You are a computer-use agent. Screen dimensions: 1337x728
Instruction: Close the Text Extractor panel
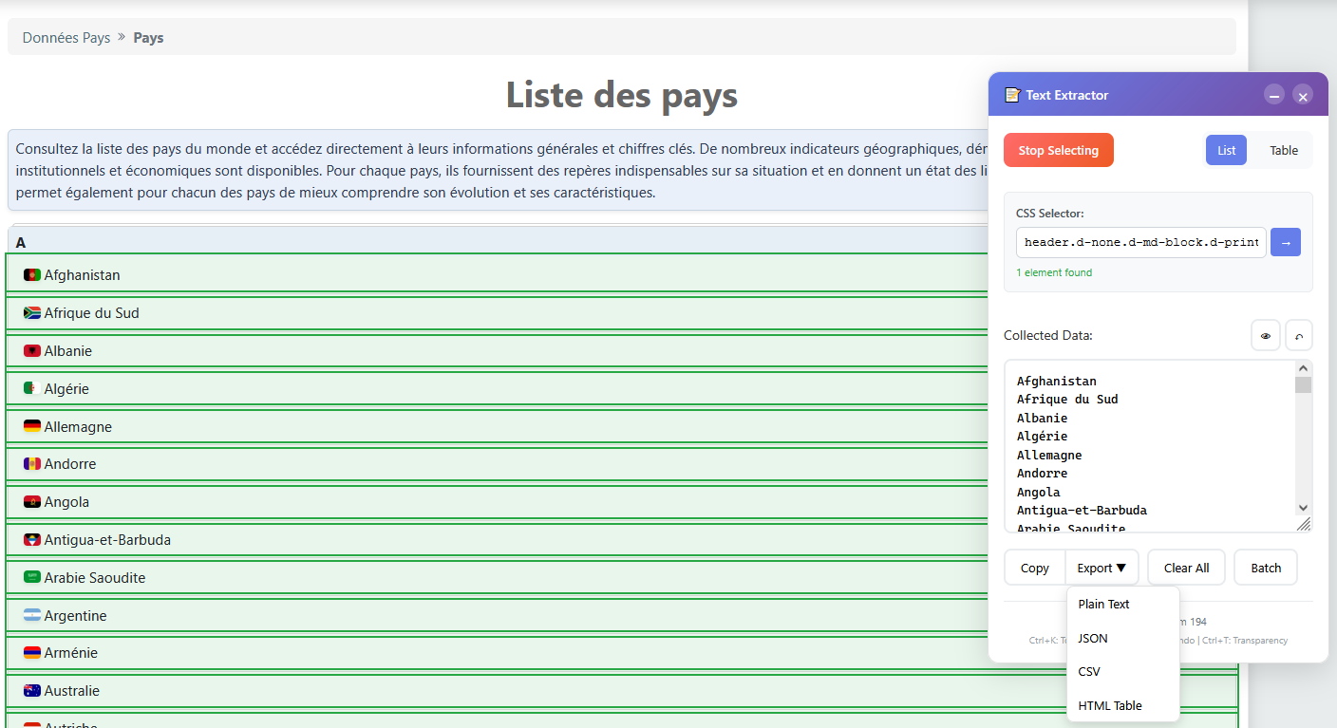(1303, 95)
